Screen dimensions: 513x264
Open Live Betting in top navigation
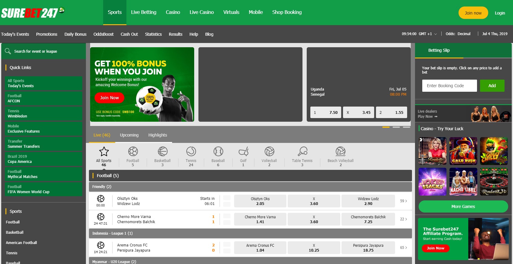click(144, 12)
